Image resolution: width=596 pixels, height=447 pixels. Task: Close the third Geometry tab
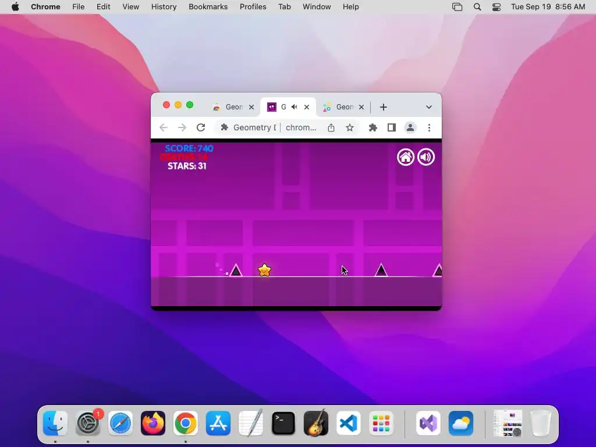click(361, 107)
